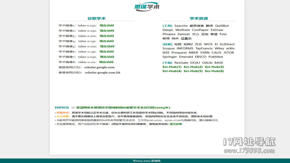Open scholar.google.com.hk Hong Kong link

tap(103, 73)
